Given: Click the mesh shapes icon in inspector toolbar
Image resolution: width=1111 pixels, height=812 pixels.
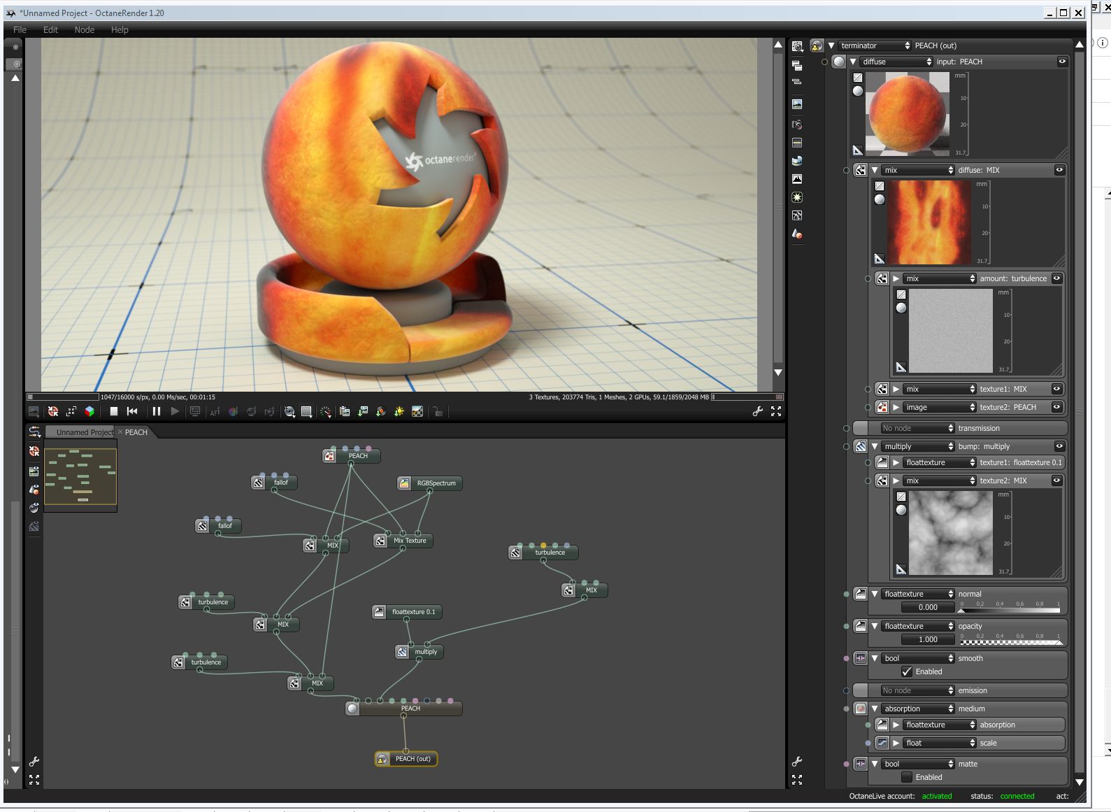Looking at the screenshot, I should pos(797,234).
